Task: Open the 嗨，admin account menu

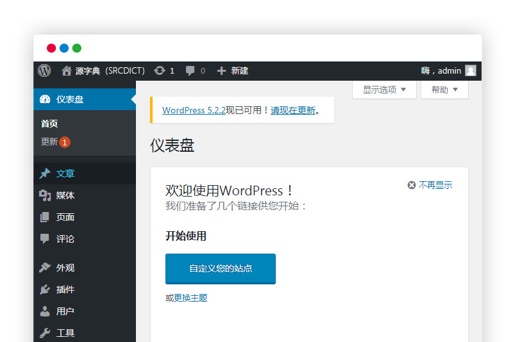Action: [x=448, y=70]
